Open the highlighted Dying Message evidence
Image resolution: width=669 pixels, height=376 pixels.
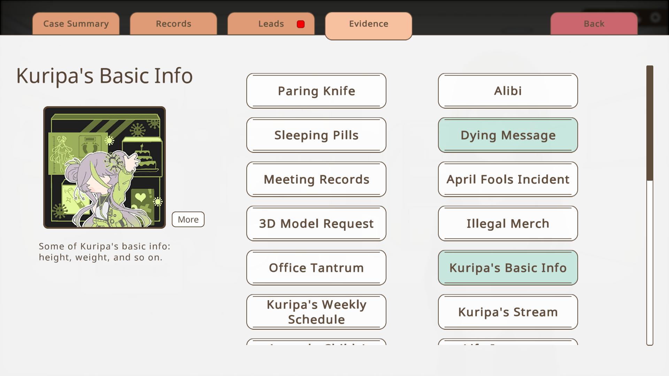pyautogui.click(x=508, y=135)
